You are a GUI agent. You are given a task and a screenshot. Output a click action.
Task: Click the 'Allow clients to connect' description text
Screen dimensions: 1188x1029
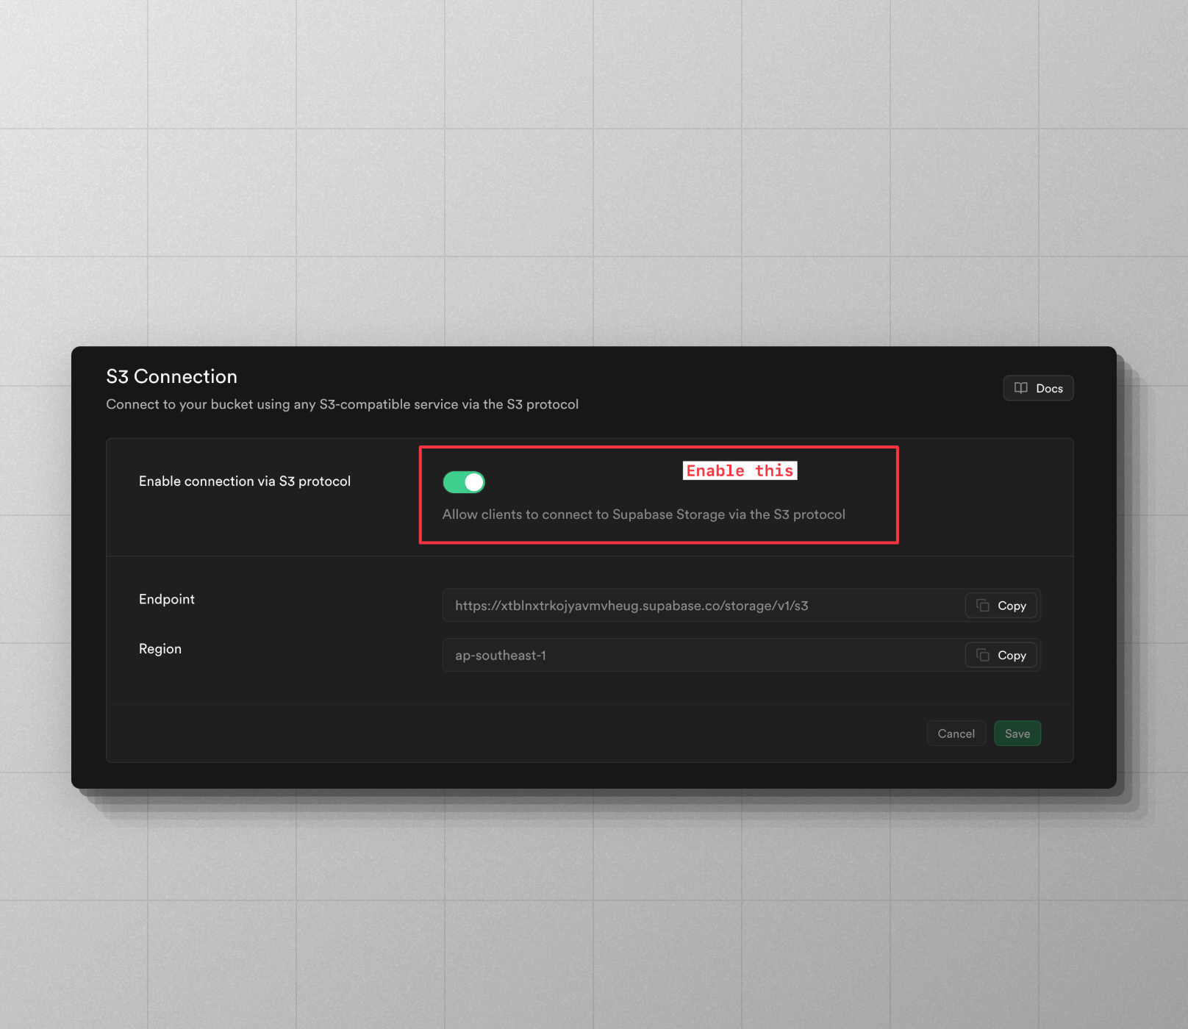click(643, 514)
